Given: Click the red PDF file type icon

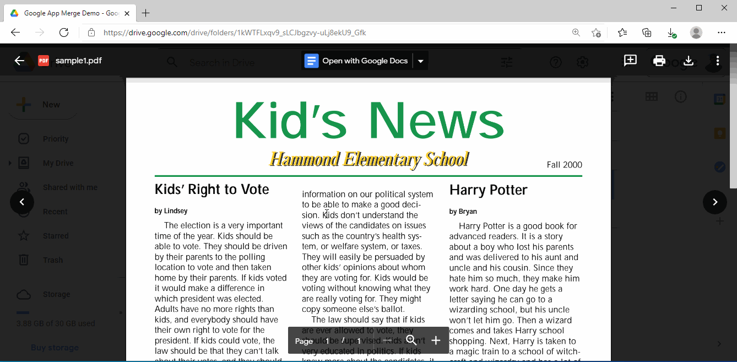Looking at the screenshot, I should [x=44, y=61].
